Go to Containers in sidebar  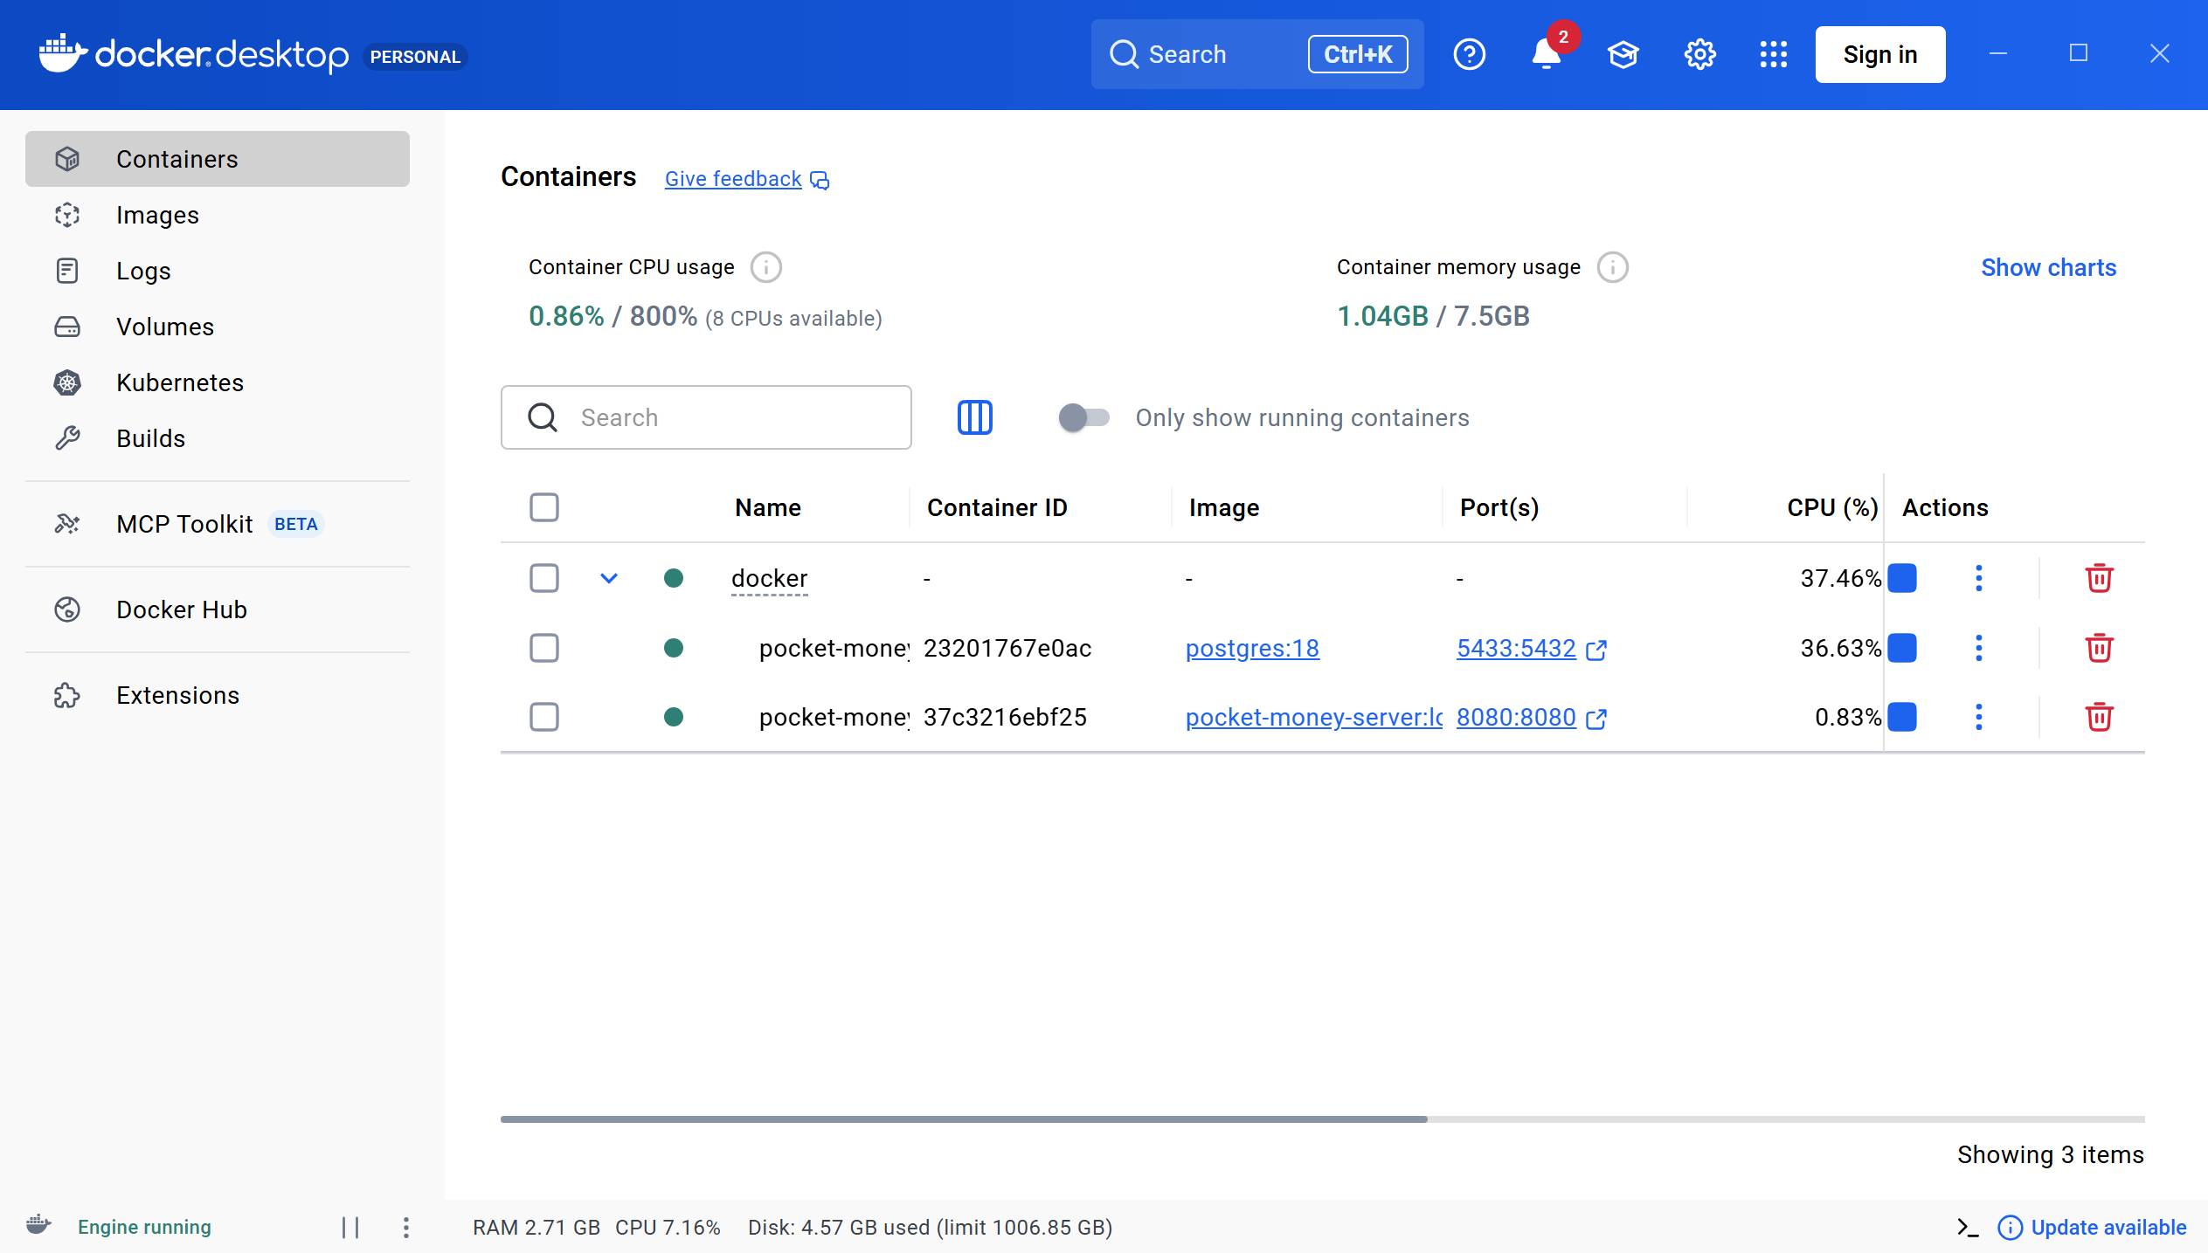[x=218, y=159]
